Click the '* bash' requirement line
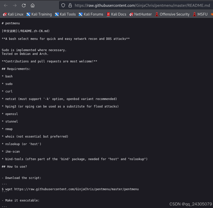The height and width of the screenshot is (208, 213). [x=7, y=76]
